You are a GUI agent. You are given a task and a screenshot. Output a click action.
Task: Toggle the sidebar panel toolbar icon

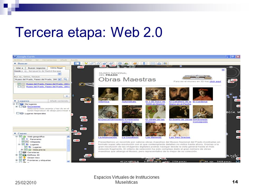coord(77,63)
